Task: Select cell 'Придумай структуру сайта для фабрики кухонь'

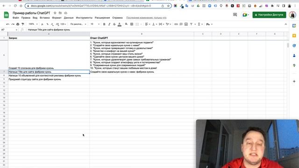Action: pyautogui.click(x=49, y=79)
